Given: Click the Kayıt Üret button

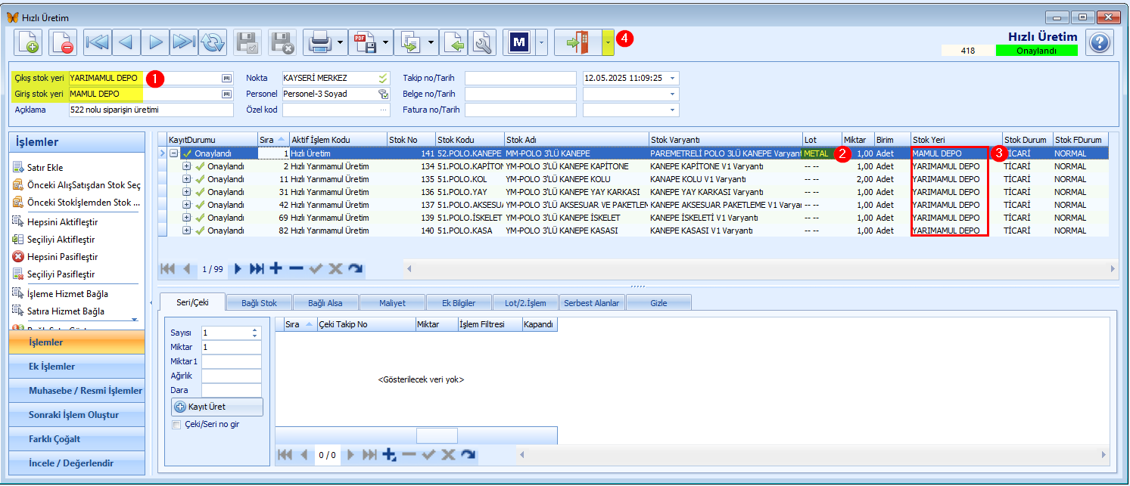Looking at the screenshot, I should (x=217, y=407).
